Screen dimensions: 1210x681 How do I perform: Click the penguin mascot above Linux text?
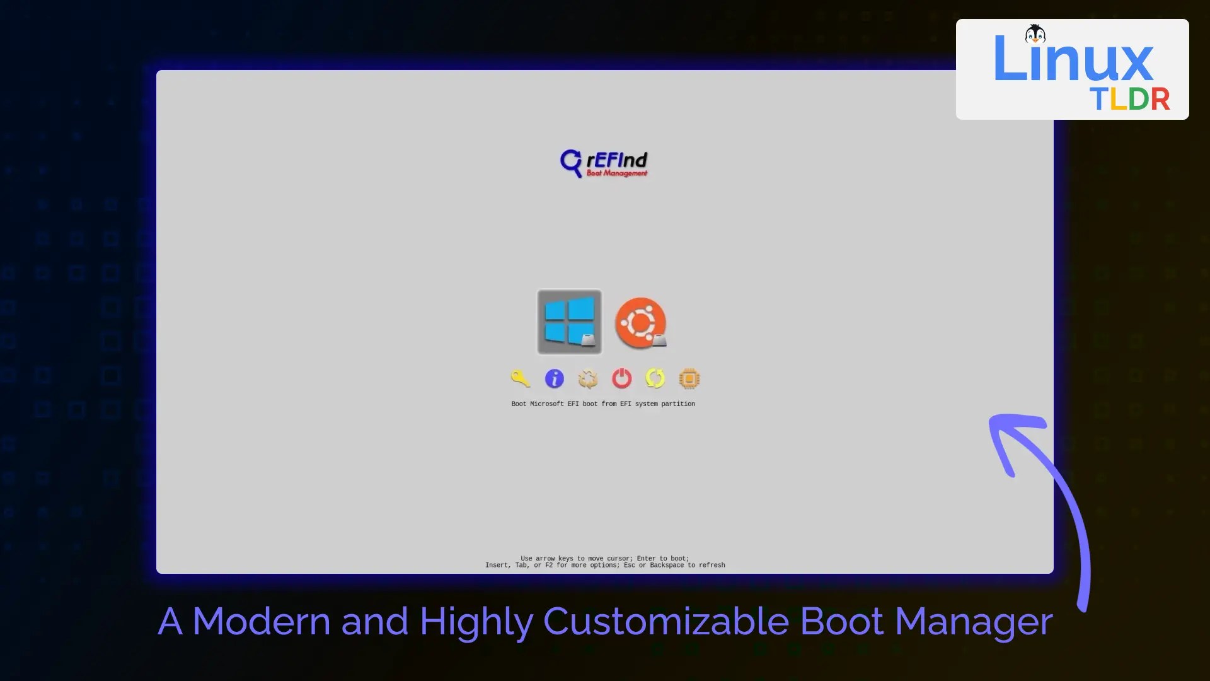(x=1035, y=34)
